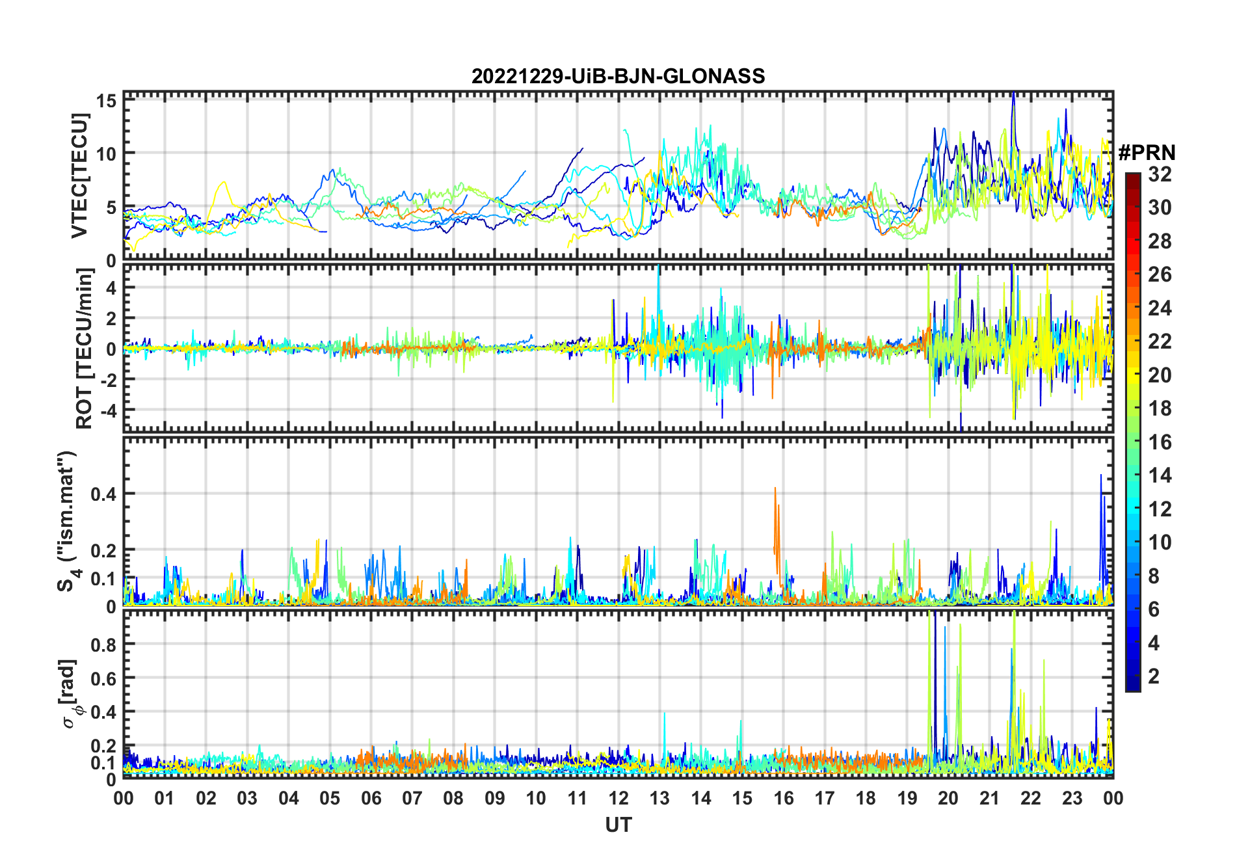Click the S4 ("ism.mat") y-axis label
Viewport: 1237px width, 865px height.
click(x=68, y=522)
